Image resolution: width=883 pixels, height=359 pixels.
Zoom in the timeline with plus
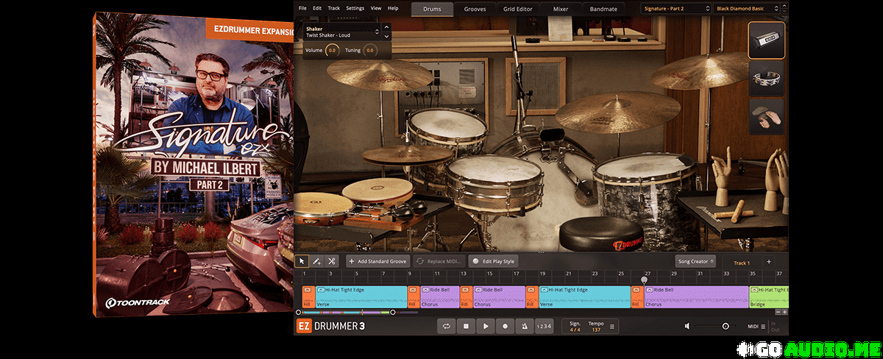pyautogui.click(x=784, y=312)
